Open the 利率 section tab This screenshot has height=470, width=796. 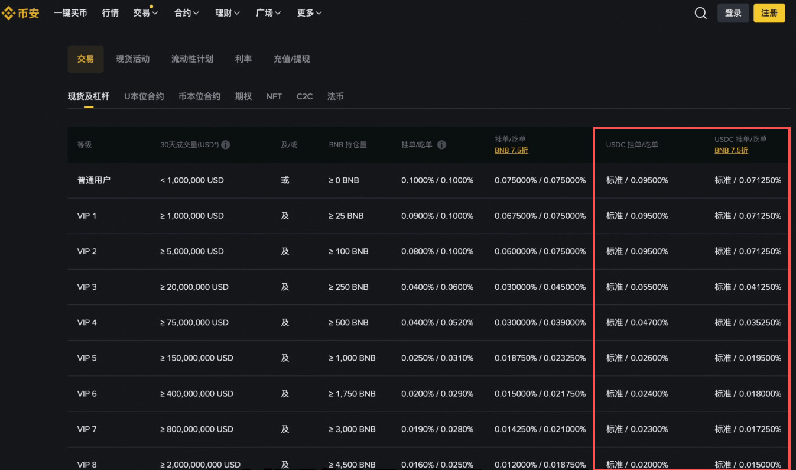pos(243,59)
